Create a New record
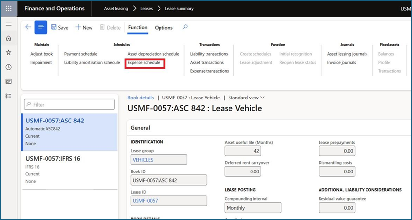412x220 pixels. (84, 28)
